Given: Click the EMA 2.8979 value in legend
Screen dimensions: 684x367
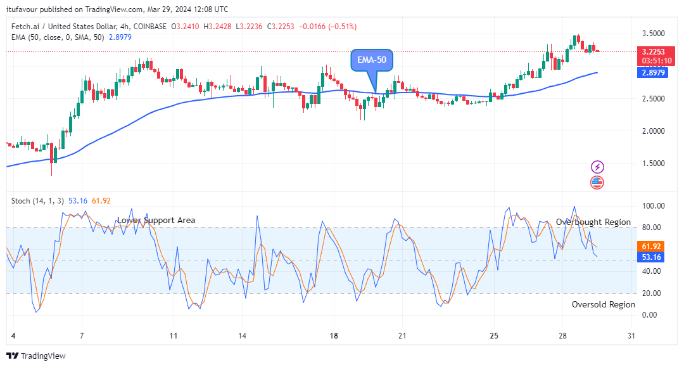Looking at the screenshot, I should (x=120, y=37).
